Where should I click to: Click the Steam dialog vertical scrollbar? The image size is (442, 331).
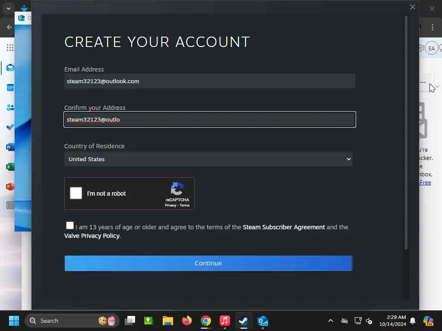coord(406,132)
